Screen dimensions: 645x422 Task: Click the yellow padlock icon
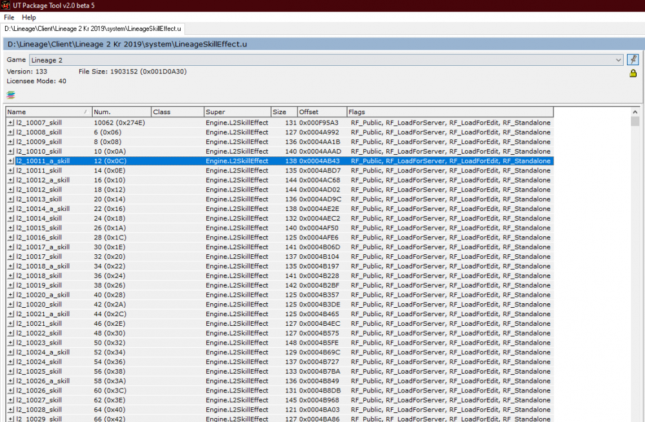[x=633, y=74]
